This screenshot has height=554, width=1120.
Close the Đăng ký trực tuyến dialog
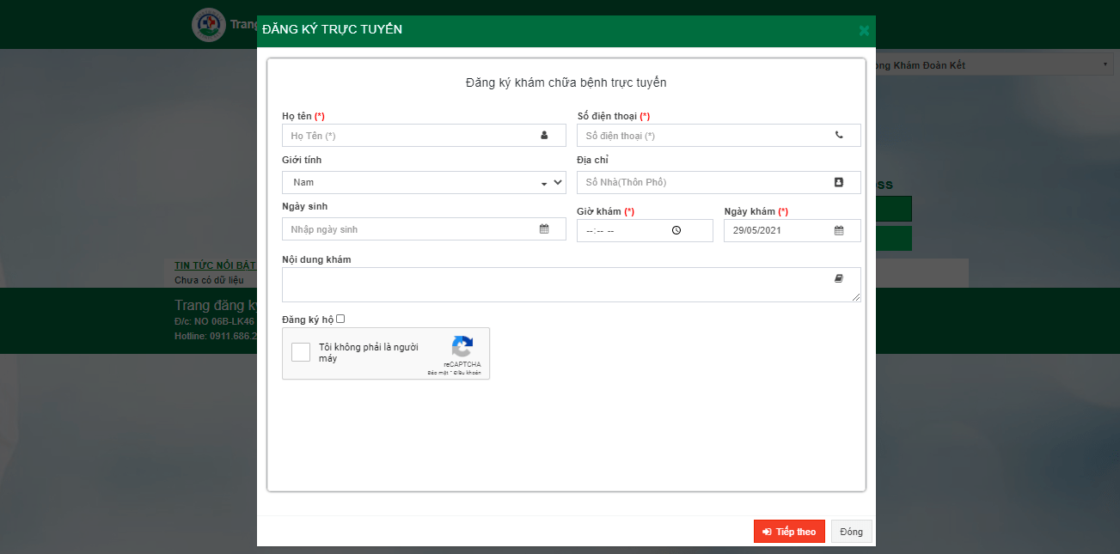coord(864,31)
